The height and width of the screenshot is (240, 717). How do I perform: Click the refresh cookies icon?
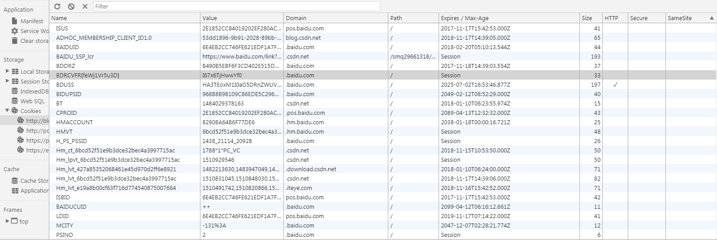tap(57, 6)
